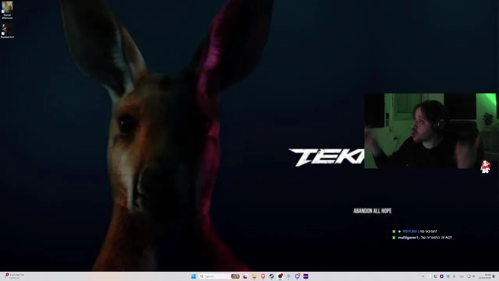Launch Brave browser from the taskbar
This screenshot has height=281, width=499.
point(263,276)
